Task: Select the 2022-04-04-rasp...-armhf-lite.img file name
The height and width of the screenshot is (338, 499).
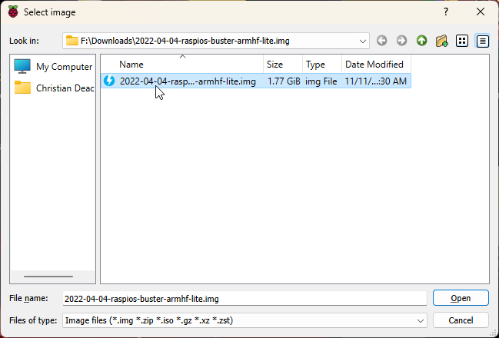Action: [188, 81]
